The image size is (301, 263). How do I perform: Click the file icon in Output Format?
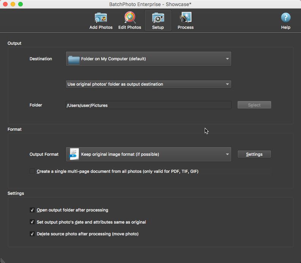pos(74,154)
